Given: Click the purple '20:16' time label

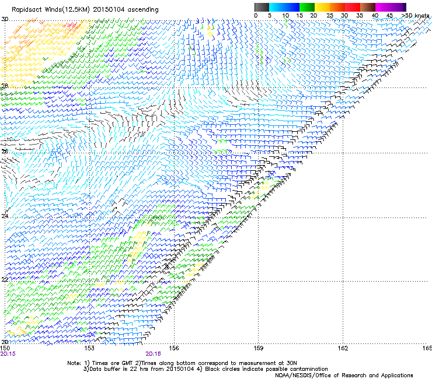Looking at the screenshot, I should (153, 354).
